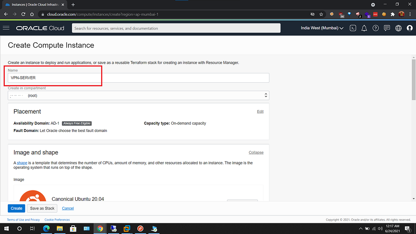Open the Cloud Shell terminal

point(353,28)
